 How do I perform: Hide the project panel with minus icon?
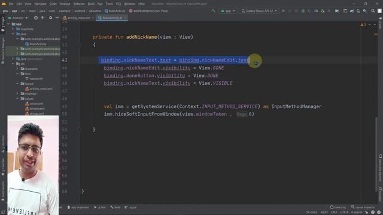click(x=57, y=18)
